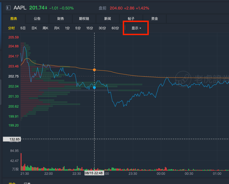Image resolution: width=229 pixels, height=184 pixels.
Task: Open the 显示 display dropdown
Action: [136, 28]
